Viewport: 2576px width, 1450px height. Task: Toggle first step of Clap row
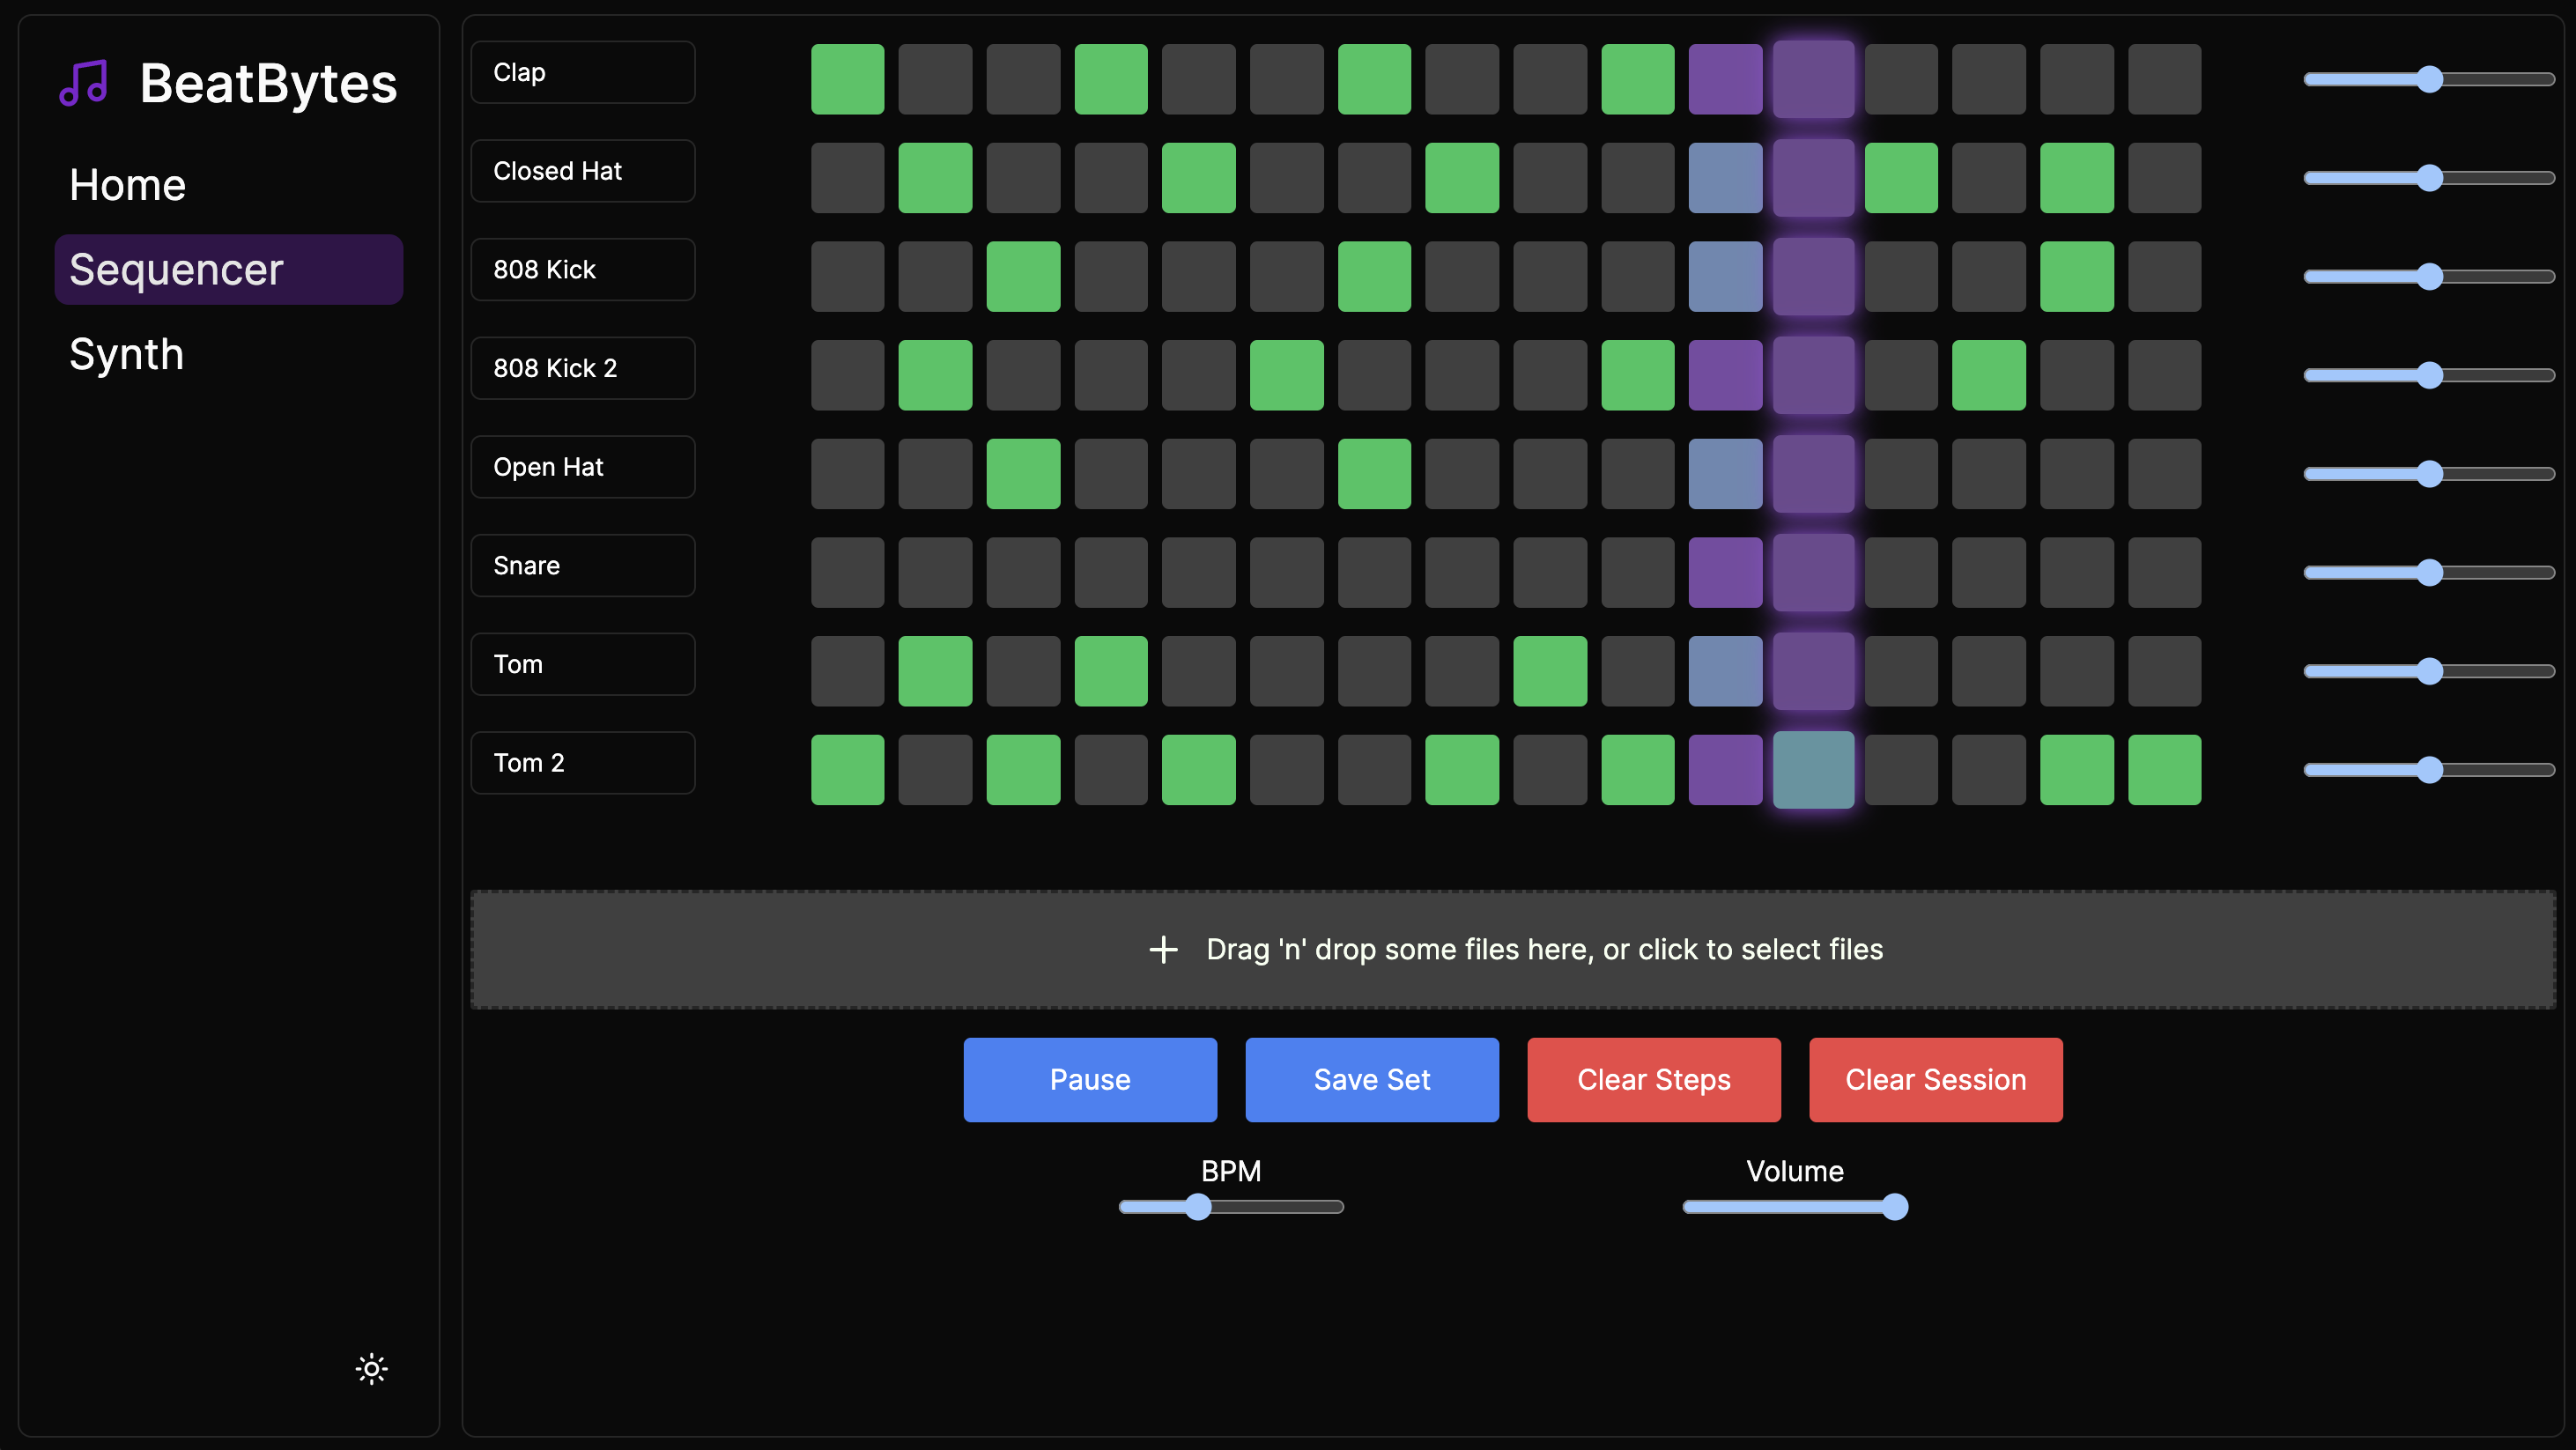(847, 79)
